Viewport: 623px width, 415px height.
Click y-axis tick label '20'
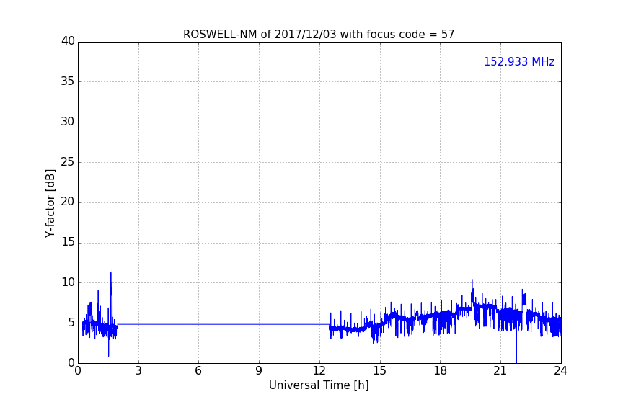[x=68, y=202]
